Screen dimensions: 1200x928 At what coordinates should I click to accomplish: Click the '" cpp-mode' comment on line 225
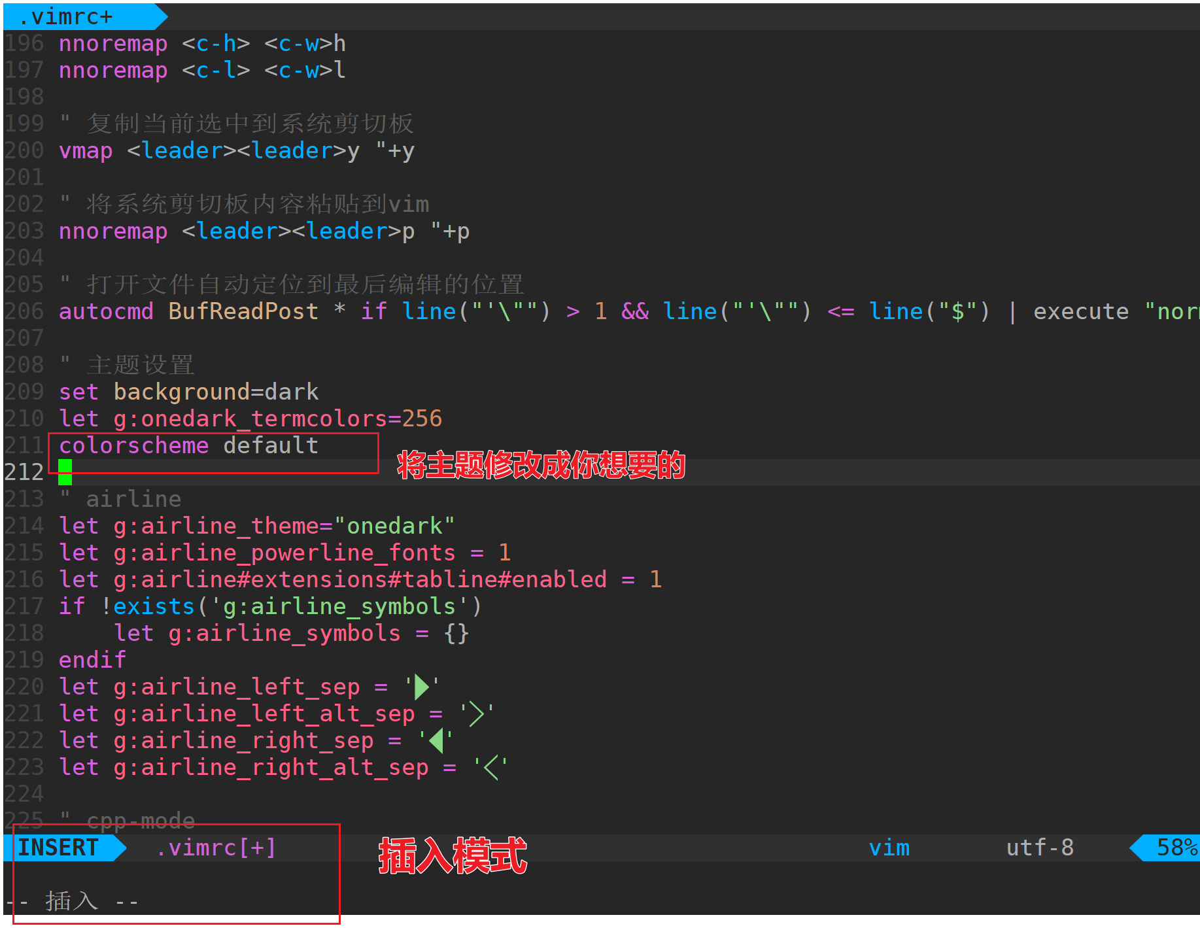(127, 821)
